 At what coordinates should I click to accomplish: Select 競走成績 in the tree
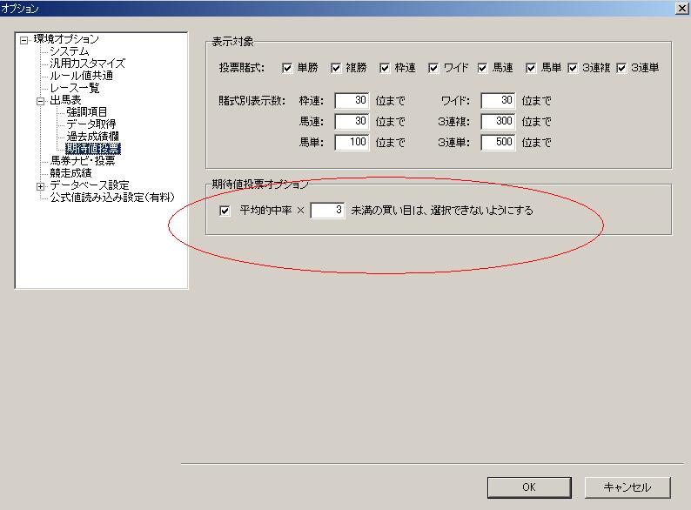coord(71,173)
